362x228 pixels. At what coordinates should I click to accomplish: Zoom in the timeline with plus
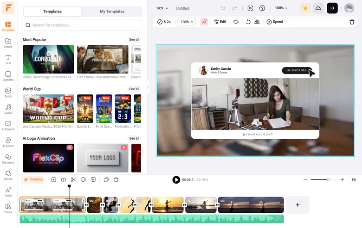[x=342, y=180]
